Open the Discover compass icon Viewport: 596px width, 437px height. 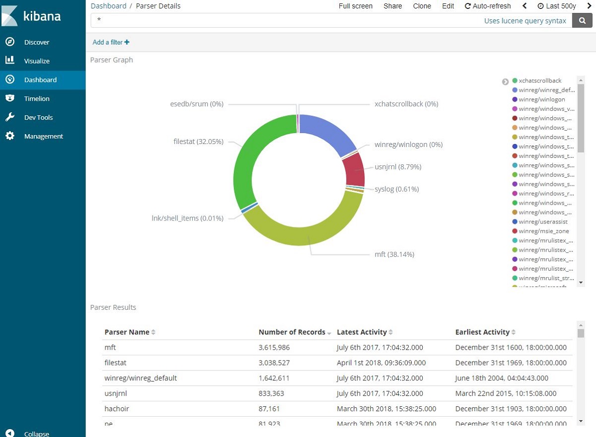coord(10,42)
